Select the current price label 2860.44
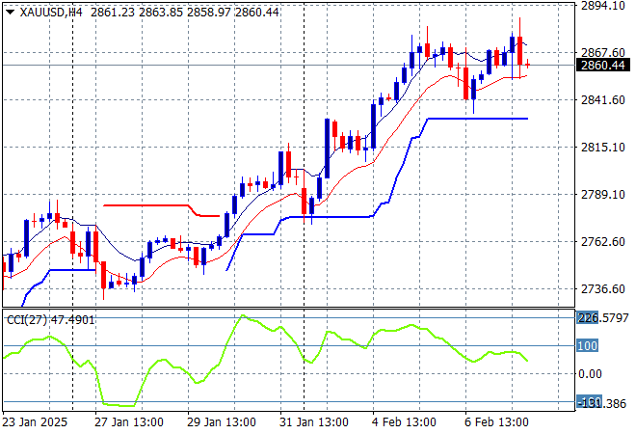 602,65
